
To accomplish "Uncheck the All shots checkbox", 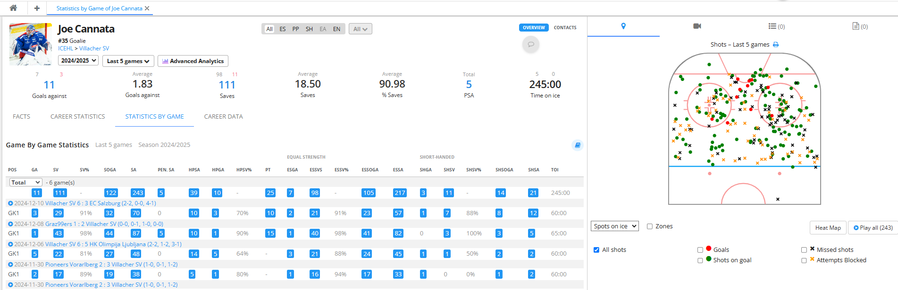I will (596, 250).
